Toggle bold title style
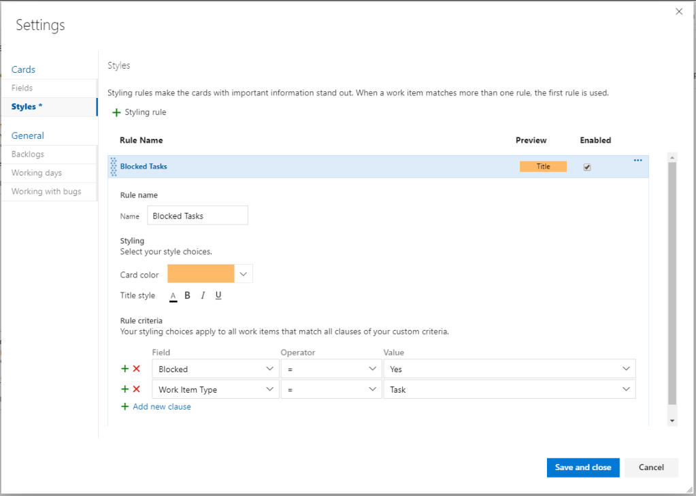This screenshot has width=696, height=496. pyautogui.click(x=187, y=295)
